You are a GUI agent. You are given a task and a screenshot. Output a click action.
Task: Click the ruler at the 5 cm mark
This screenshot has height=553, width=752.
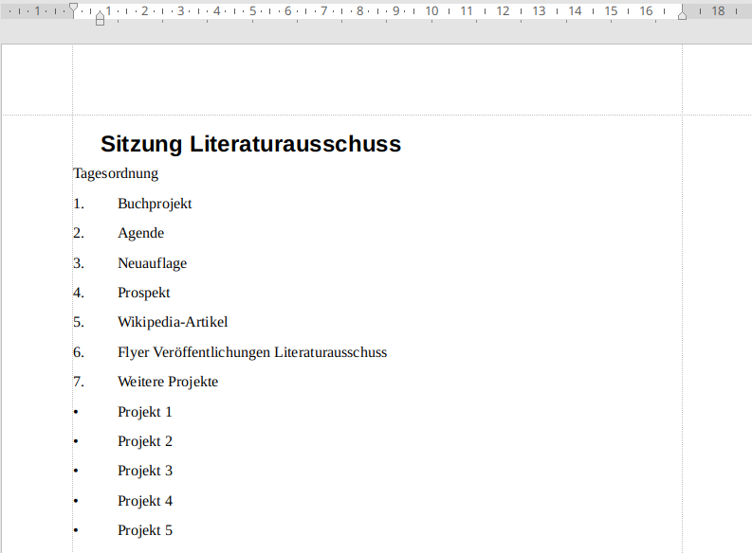coord(253,11)
